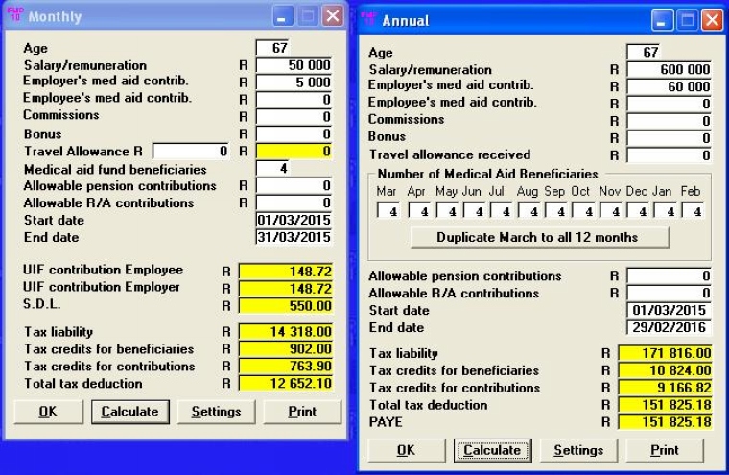The width and height of the screenshot is (729, 475).
Task: Click the Start date field in Annual window
Action: point(669,310)
